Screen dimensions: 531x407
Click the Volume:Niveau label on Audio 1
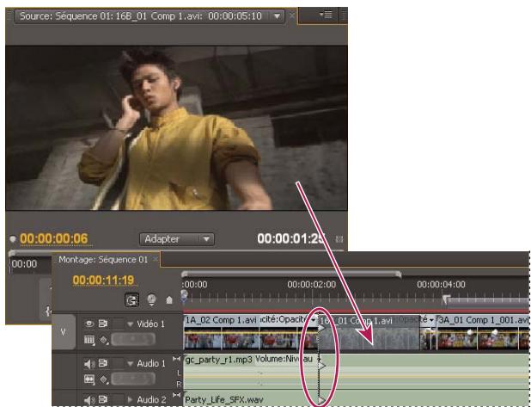[284, 359]
